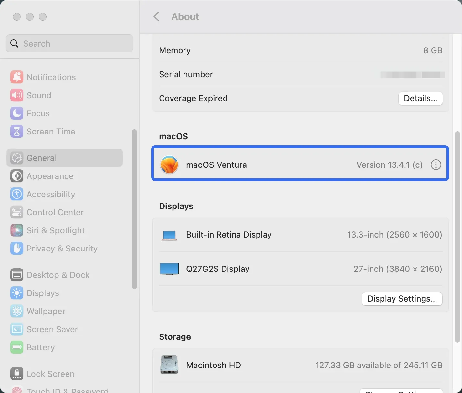The width and height of the screenshot is (462, 393).
Task: Go back using the chevron arrow
Action: click(156, 16)
